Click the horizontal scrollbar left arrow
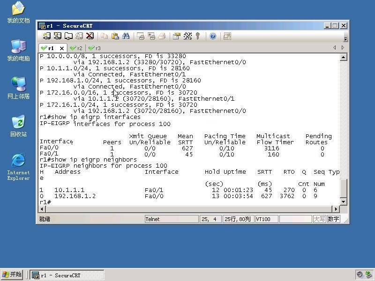Viewport: 375px width, 281px height. coord(42,209)
